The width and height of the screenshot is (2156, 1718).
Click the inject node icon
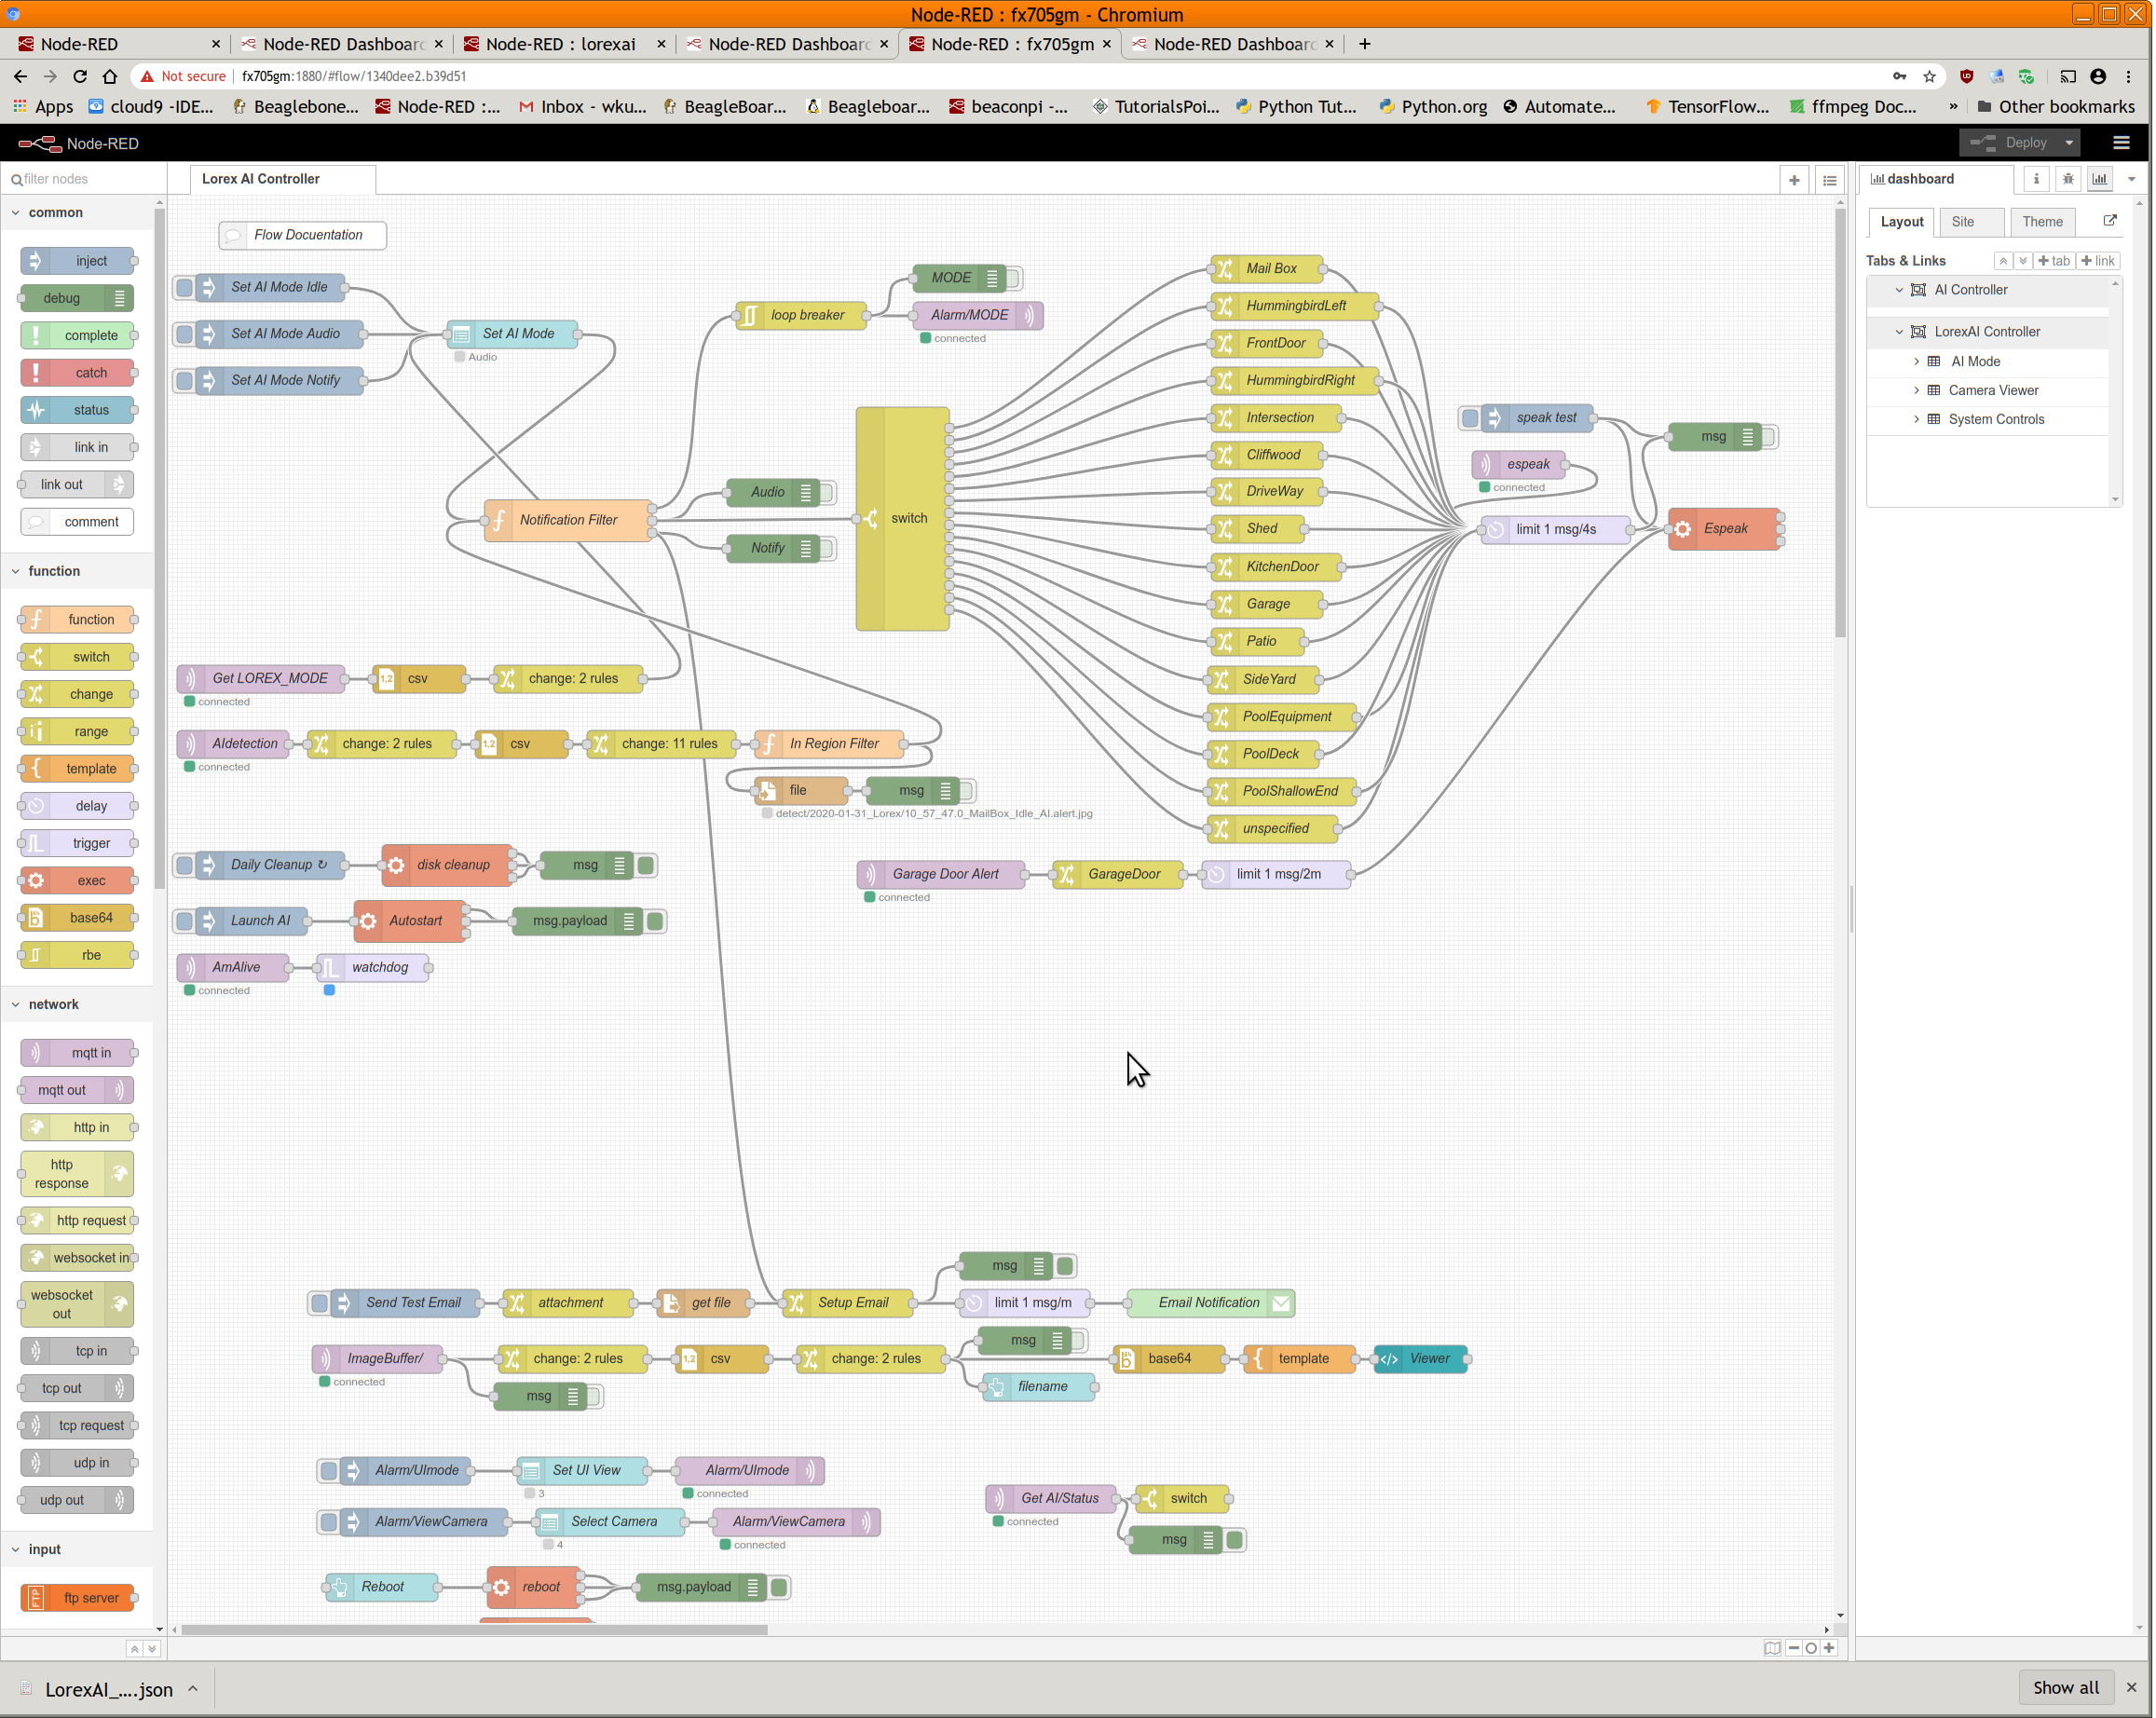point(35,259)
